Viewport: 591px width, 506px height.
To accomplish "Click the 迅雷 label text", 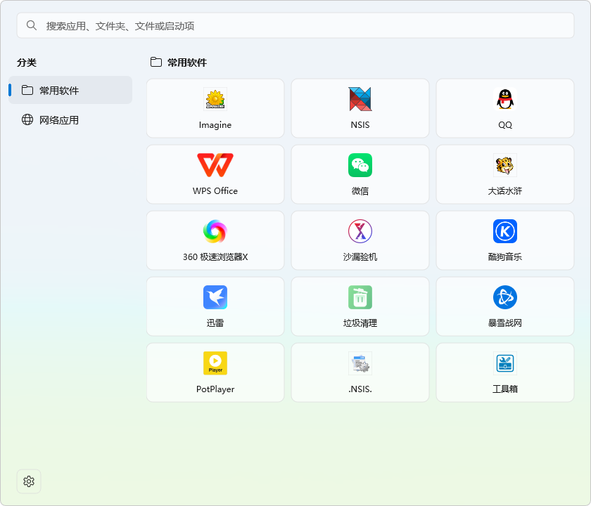I will click(215, 323).
